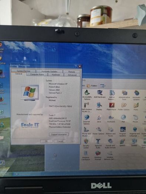Switch to the Remote tab
The image size is (146, 194).
[x=72, y=72]
